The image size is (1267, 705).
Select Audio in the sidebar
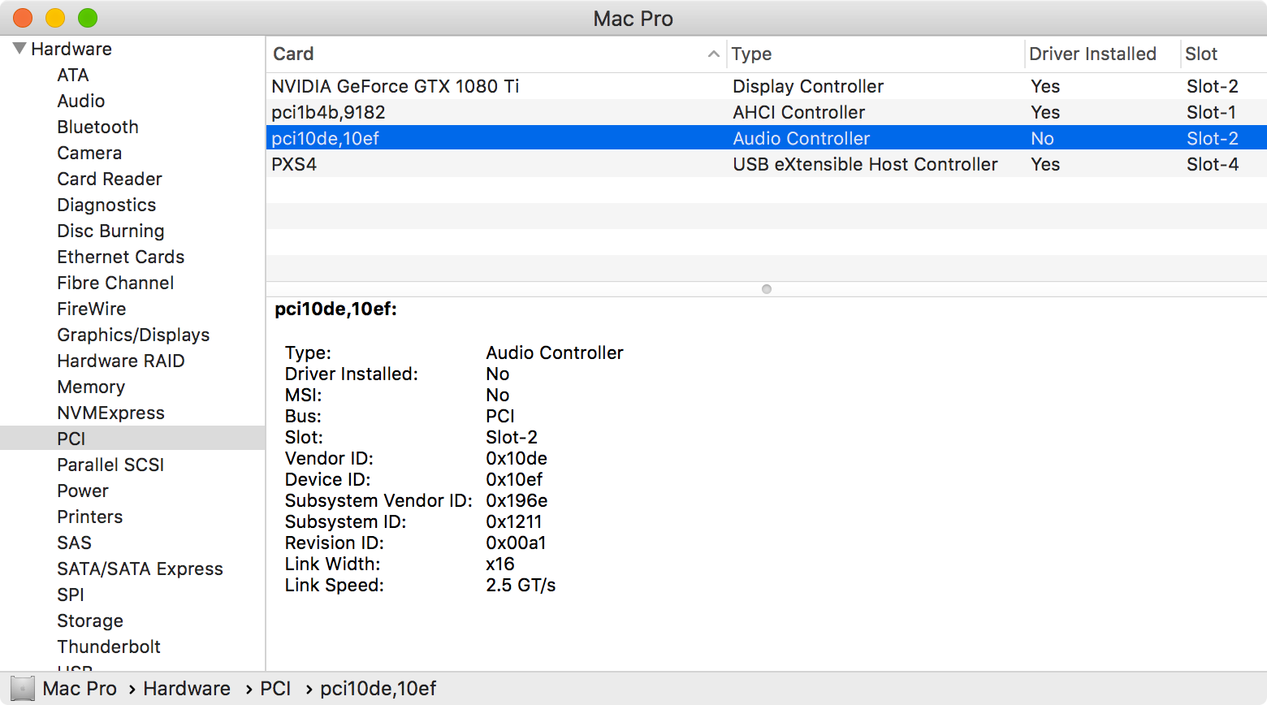tap(81, 101)
